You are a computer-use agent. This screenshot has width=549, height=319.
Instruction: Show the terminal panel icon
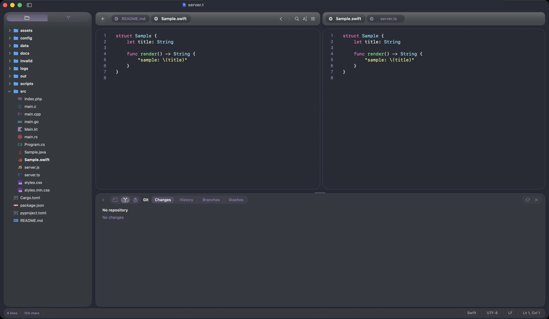click(115, 200)
